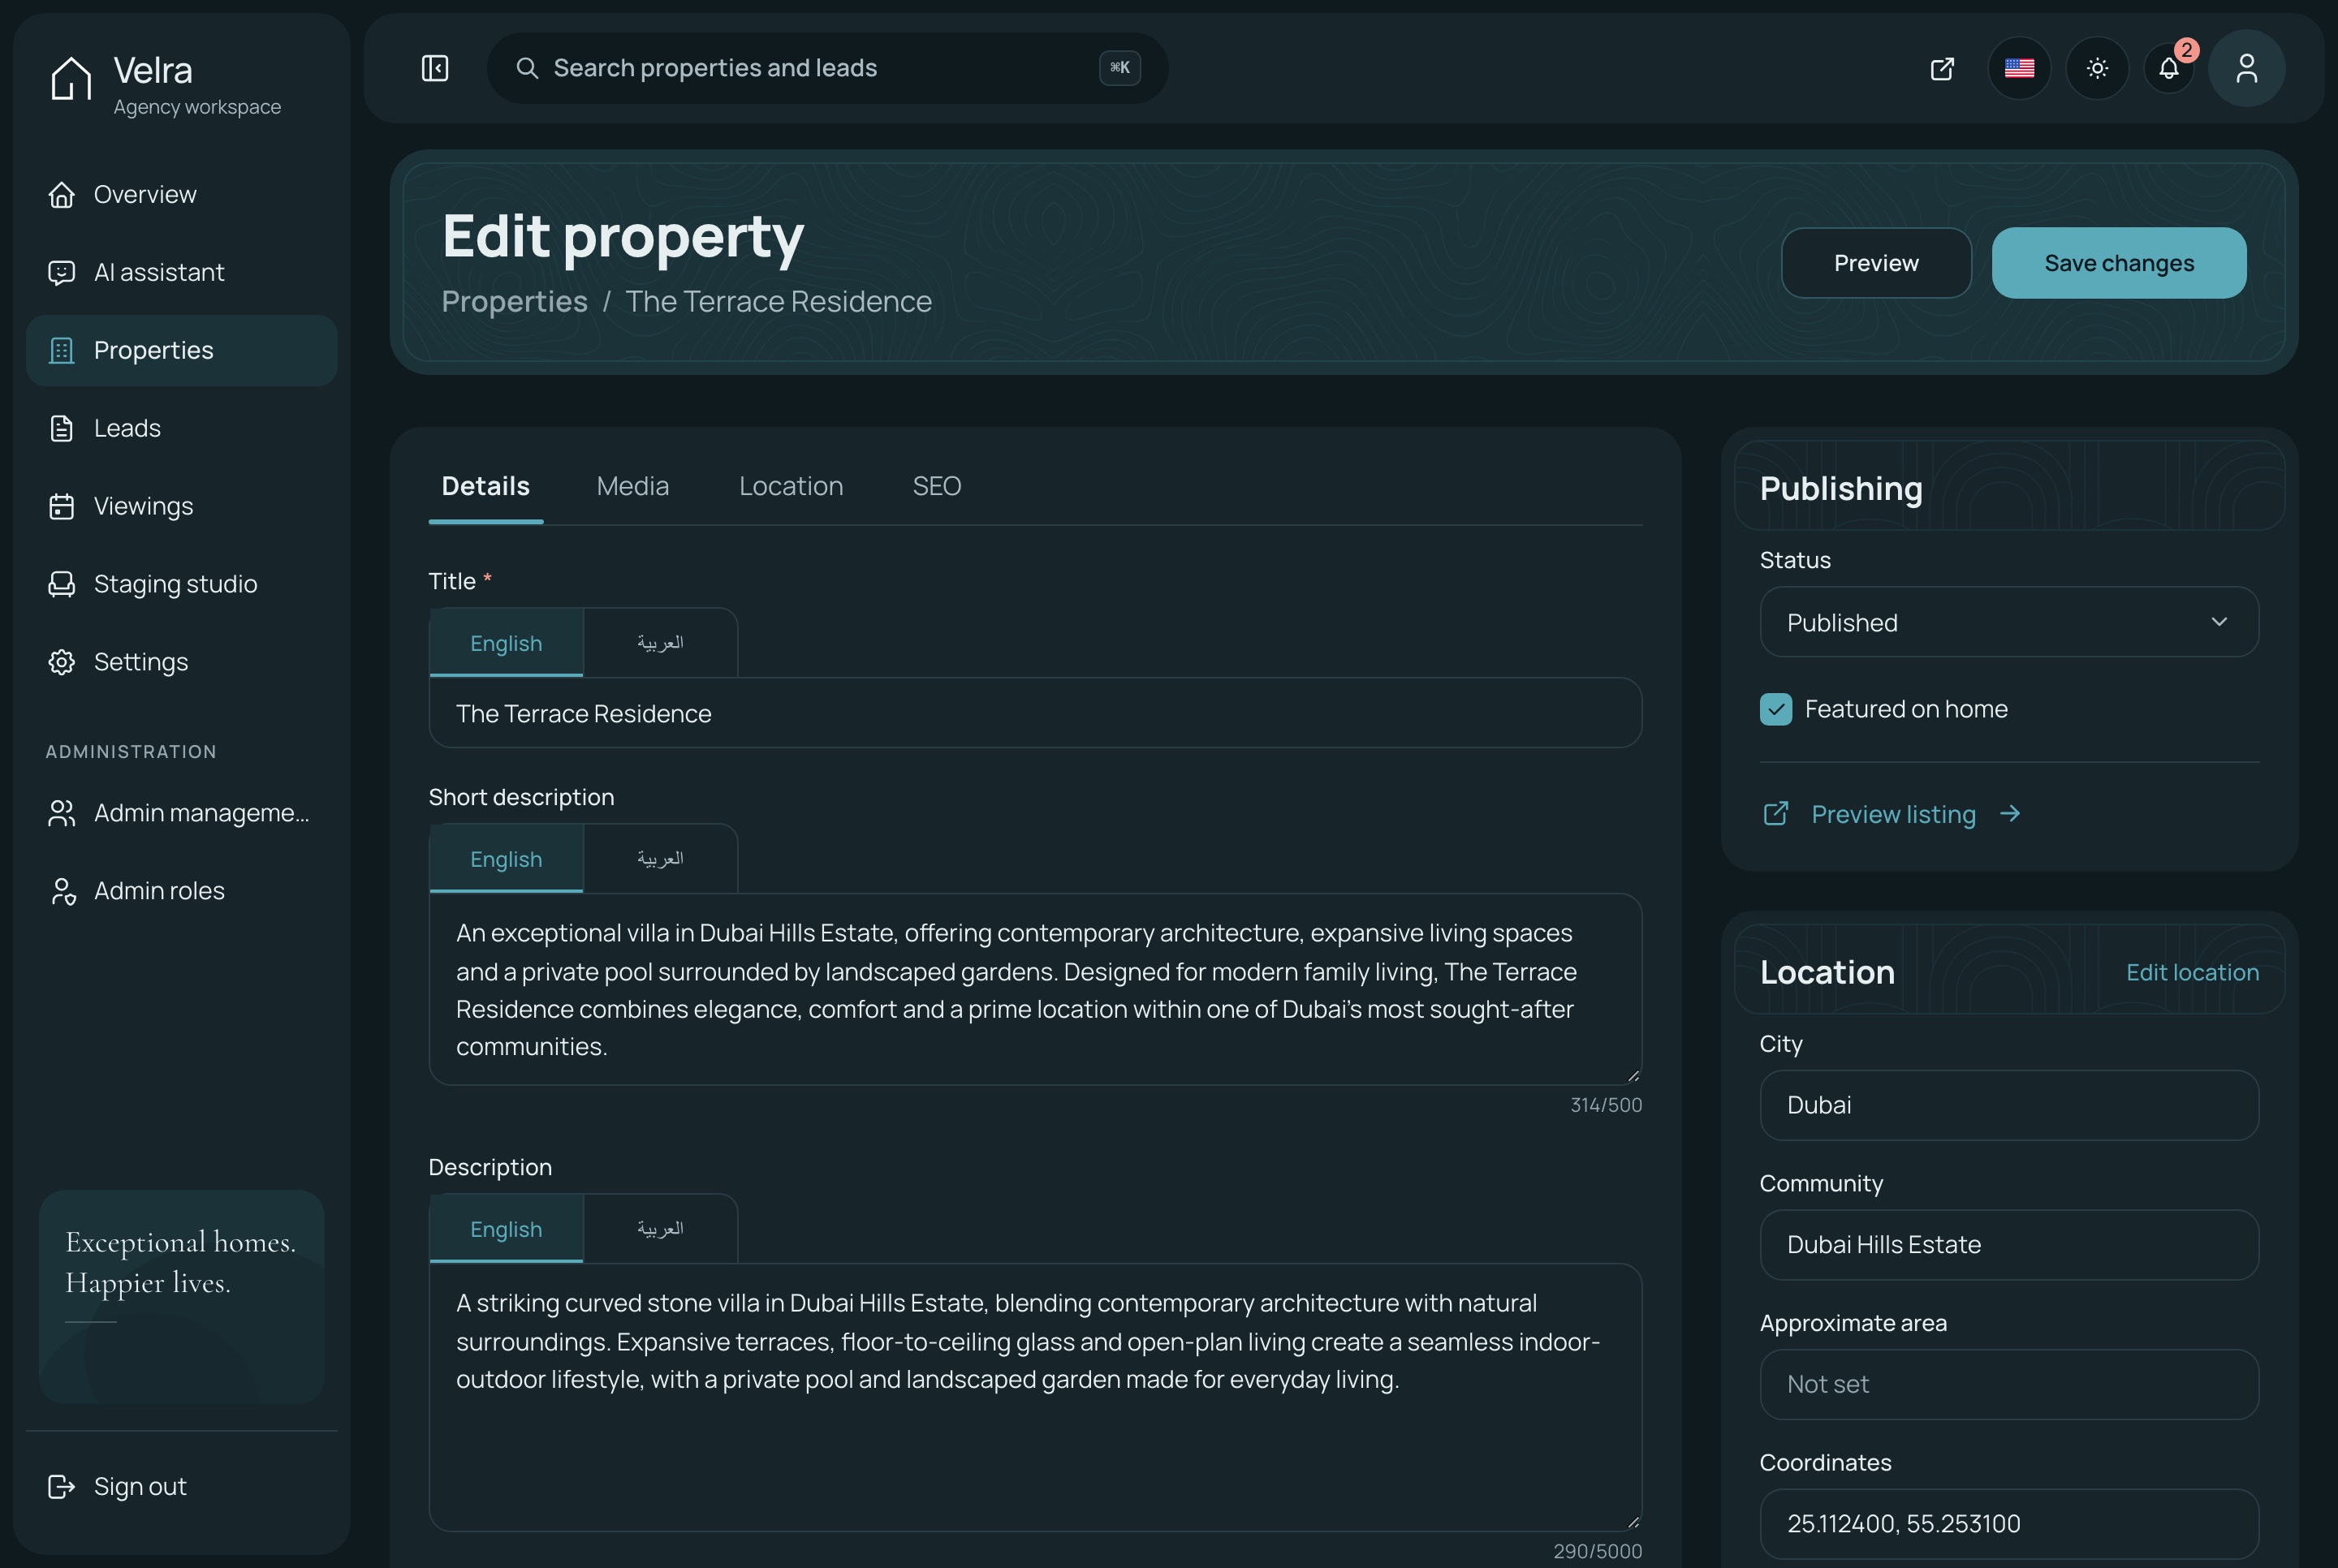Click the Admin management users icon
Screen dimensions: 2338x1568
[62, 813]
